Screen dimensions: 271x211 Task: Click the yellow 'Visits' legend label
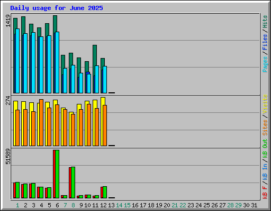265,104
